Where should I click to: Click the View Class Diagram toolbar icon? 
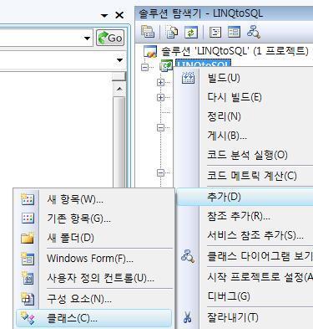click(x=254, y=32)
